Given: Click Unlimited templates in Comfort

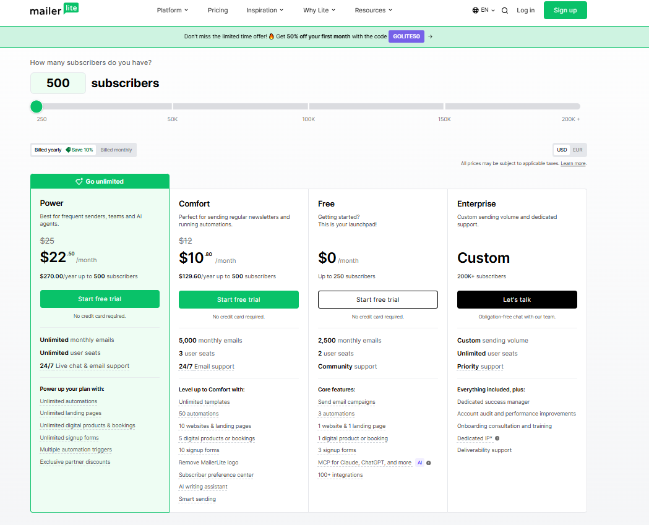Looking at the screenshot, I should click(204, 402).
